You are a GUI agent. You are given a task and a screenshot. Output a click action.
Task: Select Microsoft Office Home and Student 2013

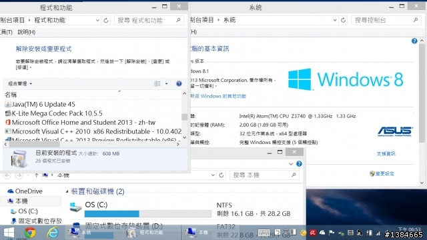pos(83,122)
